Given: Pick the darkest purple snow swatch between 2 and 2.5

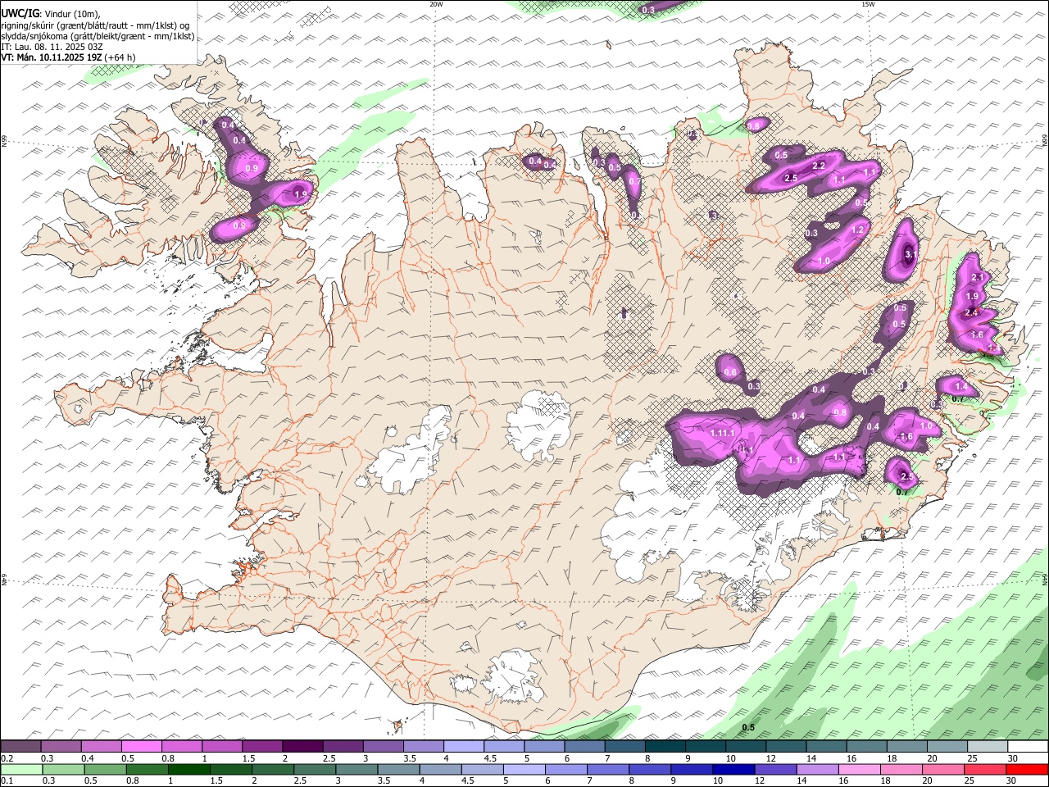Looking at the screenshot, I should [x=302, y=747].
